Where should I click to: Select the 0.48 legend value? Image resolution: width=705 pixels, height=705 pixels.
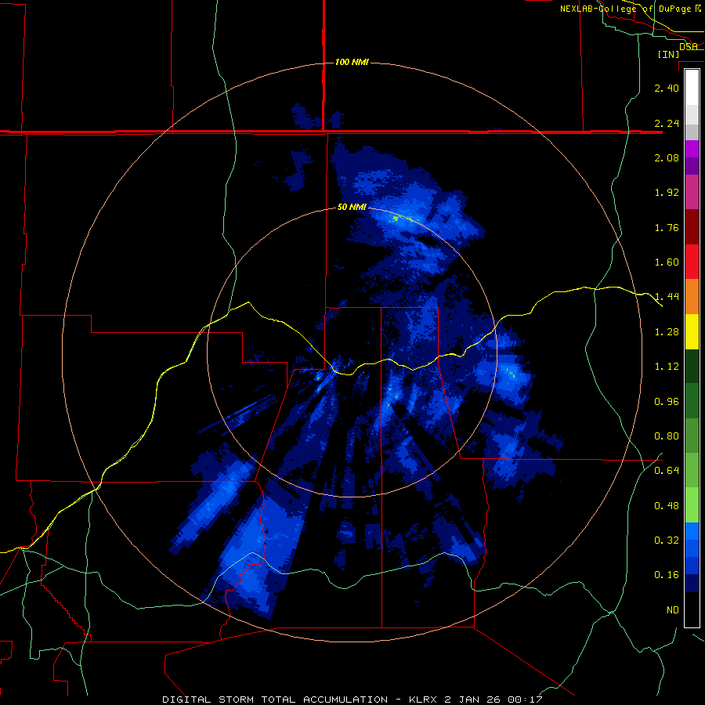tap(667, 506)
